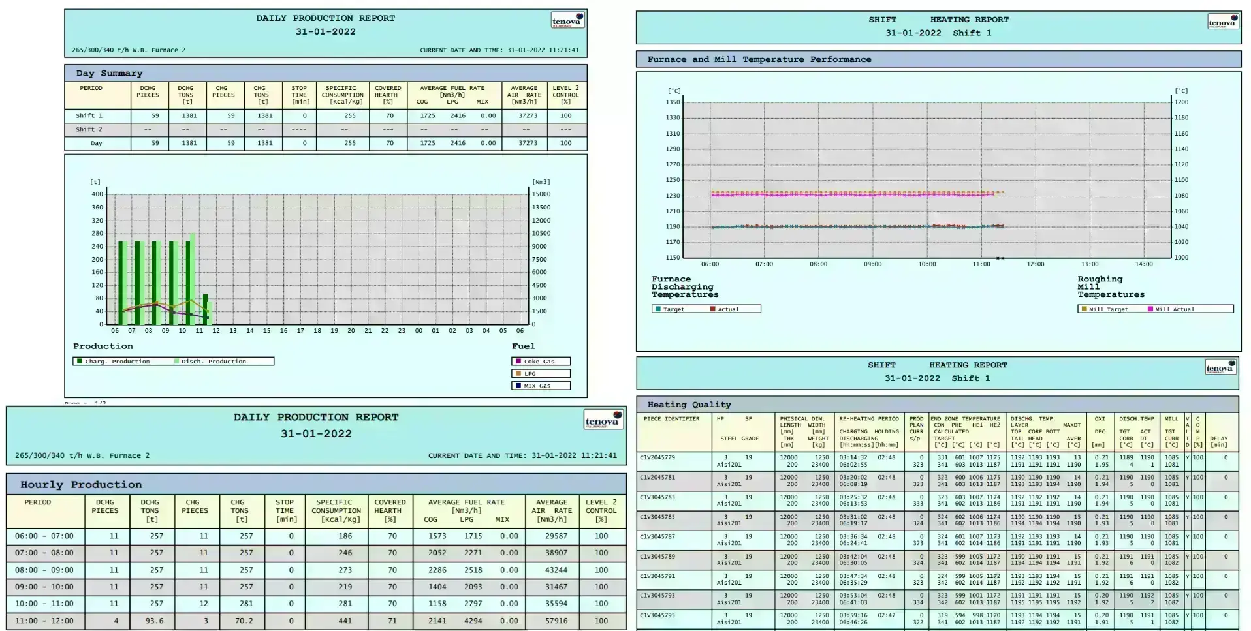Select piece identifier C1V2045779 row

(938, 461)
